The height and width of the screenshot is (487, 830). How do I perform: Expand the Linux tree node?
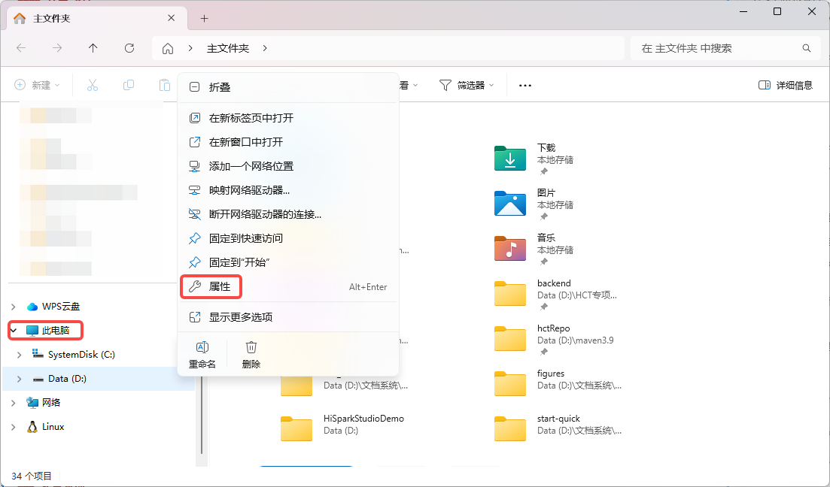click(14, 427)
